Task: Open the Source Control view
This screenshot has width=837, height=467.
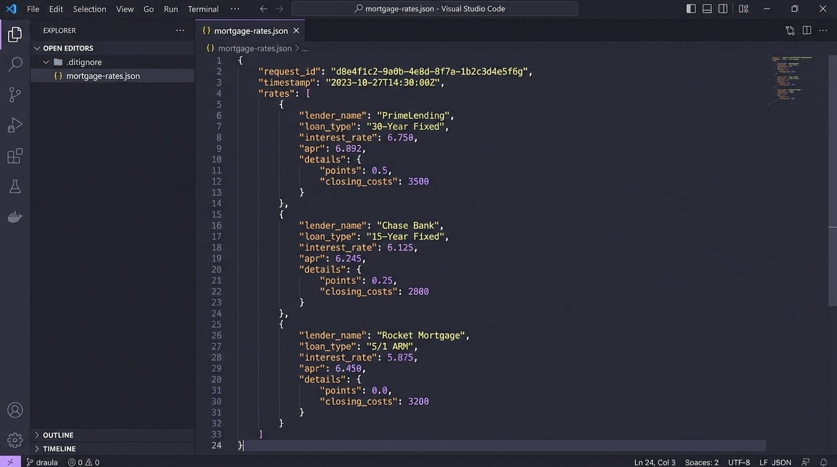Action: pyautogui.click(x=15, y=94)
